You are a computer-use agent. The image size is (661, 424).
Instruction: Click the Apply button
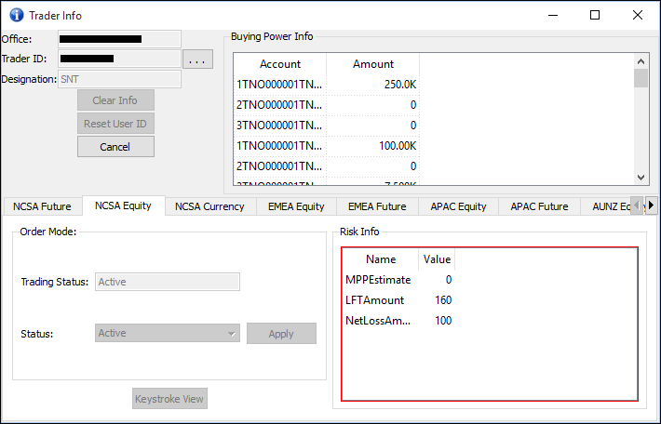pyautogui.click(x=281, y=334)
